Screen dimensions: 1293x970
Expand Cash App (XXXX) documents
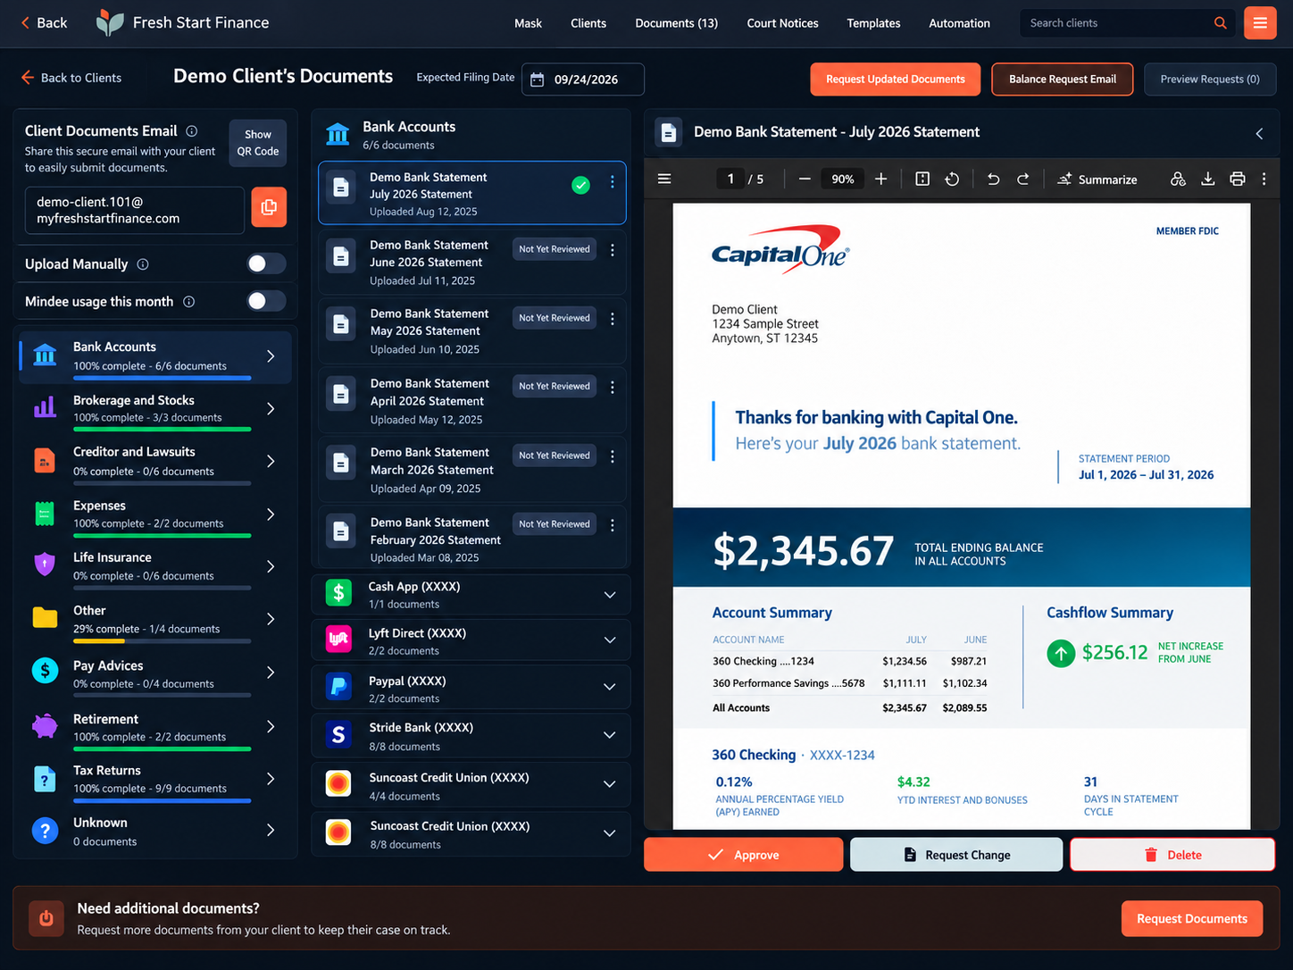click(610, 595)
